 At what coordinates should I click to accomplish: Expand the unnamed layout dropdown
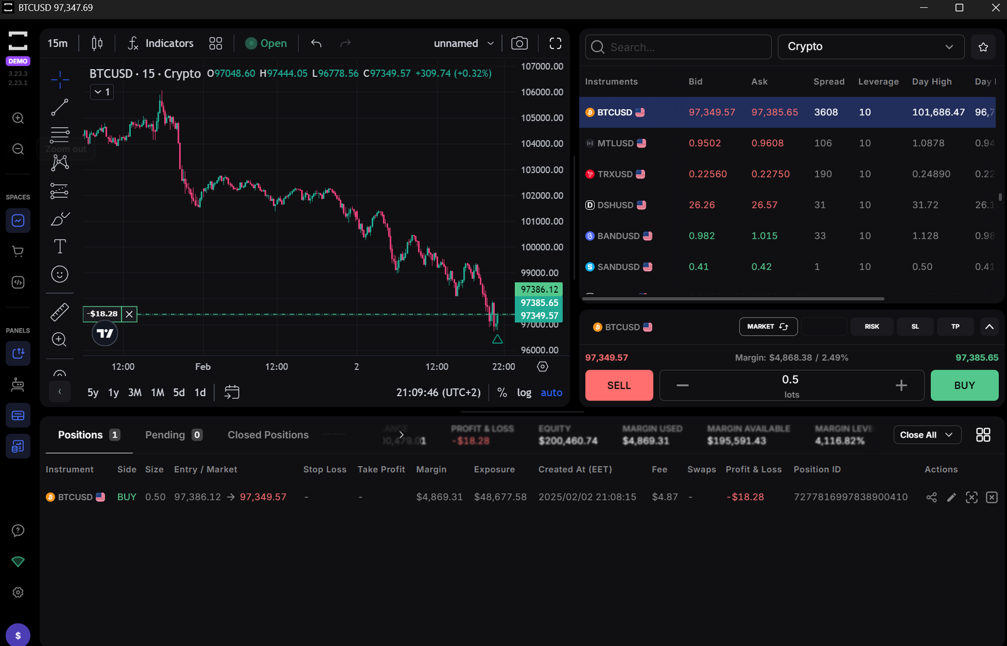pos(464,43)
